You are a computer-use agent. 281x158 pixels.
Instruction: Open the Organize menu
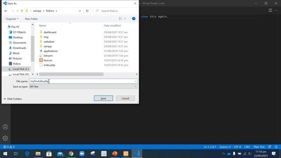click(12, 18)
